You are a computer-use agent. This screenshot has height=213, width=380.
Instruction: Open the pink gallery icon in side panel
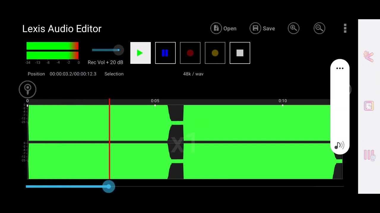369,106
